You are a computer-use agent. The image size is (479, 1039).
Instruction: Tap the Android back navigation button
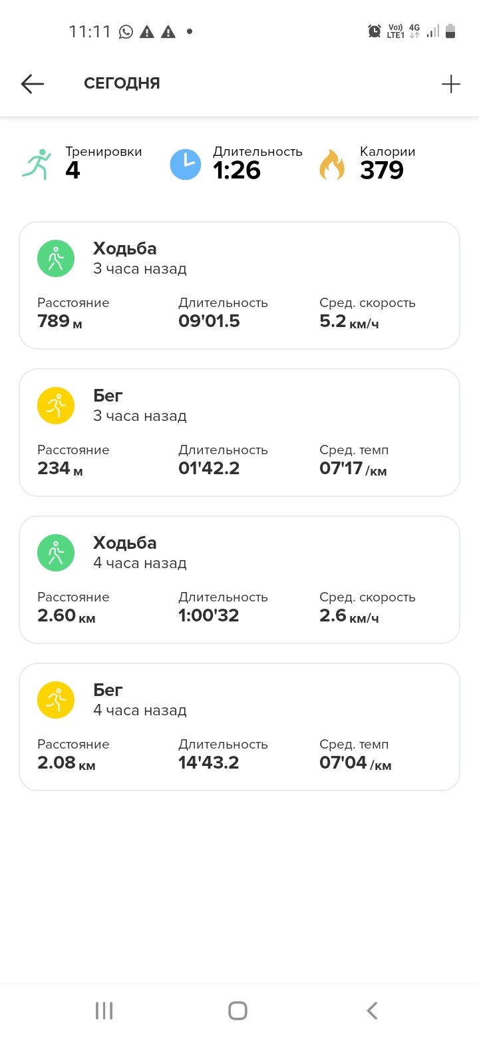(x=373, y=1010)
